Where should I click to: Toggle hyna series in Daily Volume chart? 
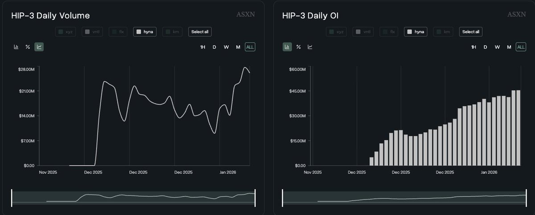coord(144,32)
